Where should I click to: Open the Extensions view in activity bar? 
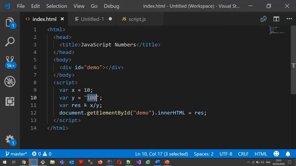[x=10, y=101]
